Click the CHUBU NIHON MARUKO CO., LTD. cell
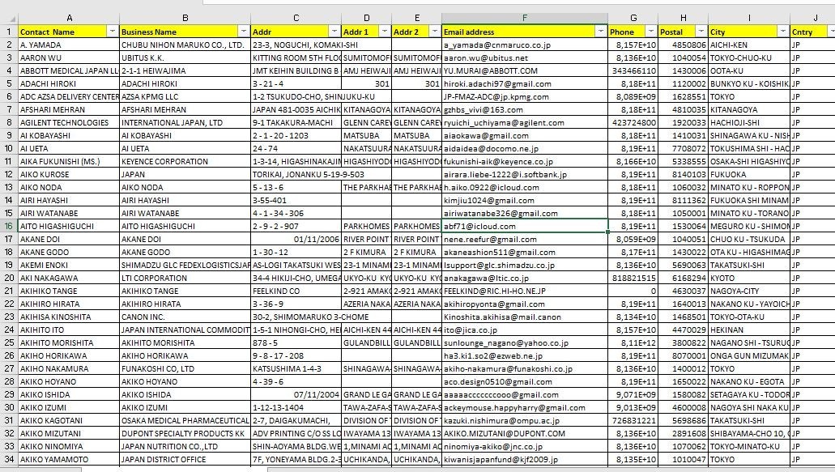Screen dimensions: 835x472 point(185,45)
